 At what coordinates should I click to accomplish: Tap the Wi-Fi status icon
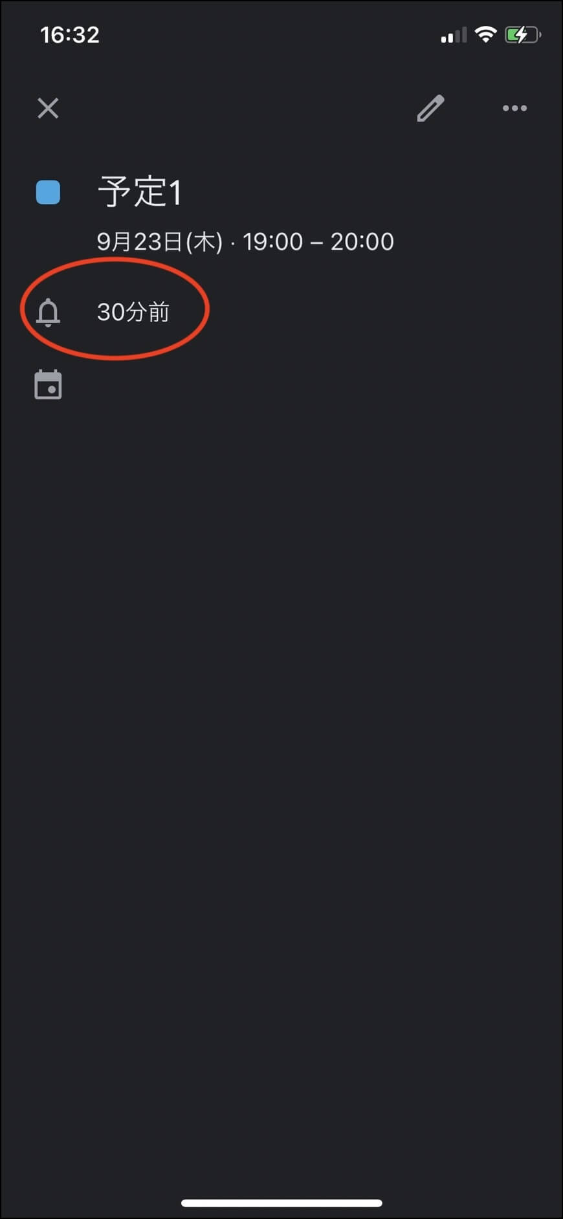[485, 34]
